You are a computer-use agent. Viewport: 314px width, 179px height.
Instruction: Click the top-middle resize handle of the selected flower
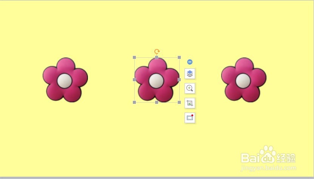coord(157,57)
